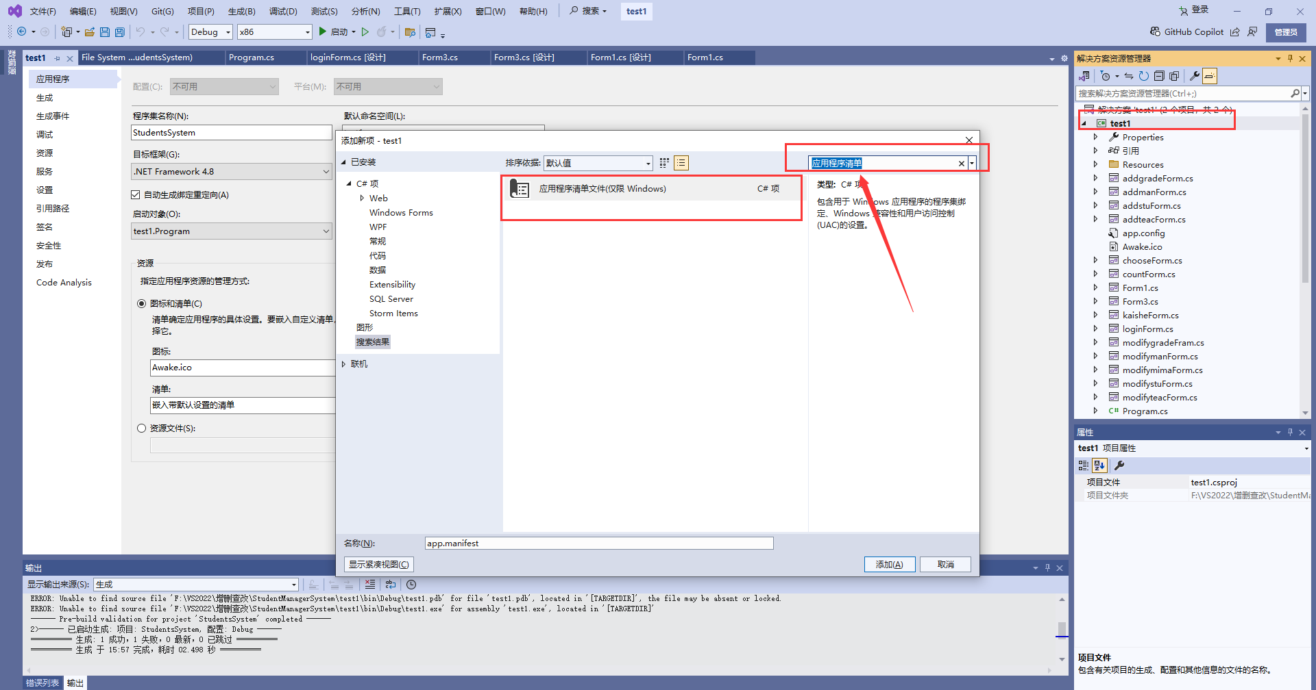Refresh the Solution Explorer tree

tap(1144, 76)
